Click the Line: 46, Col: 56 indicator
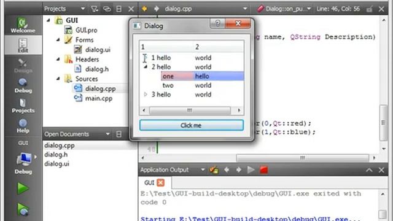The height and width of the screenshot is (221, 393). tap(338, 9)
